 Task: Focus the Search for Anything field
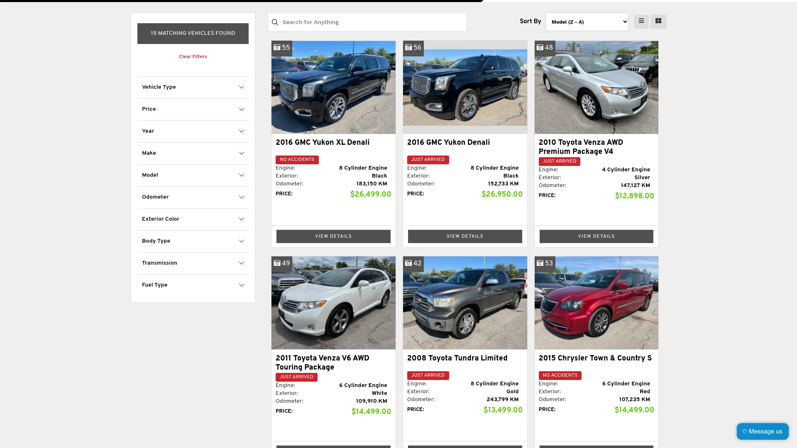click(367, 22)
